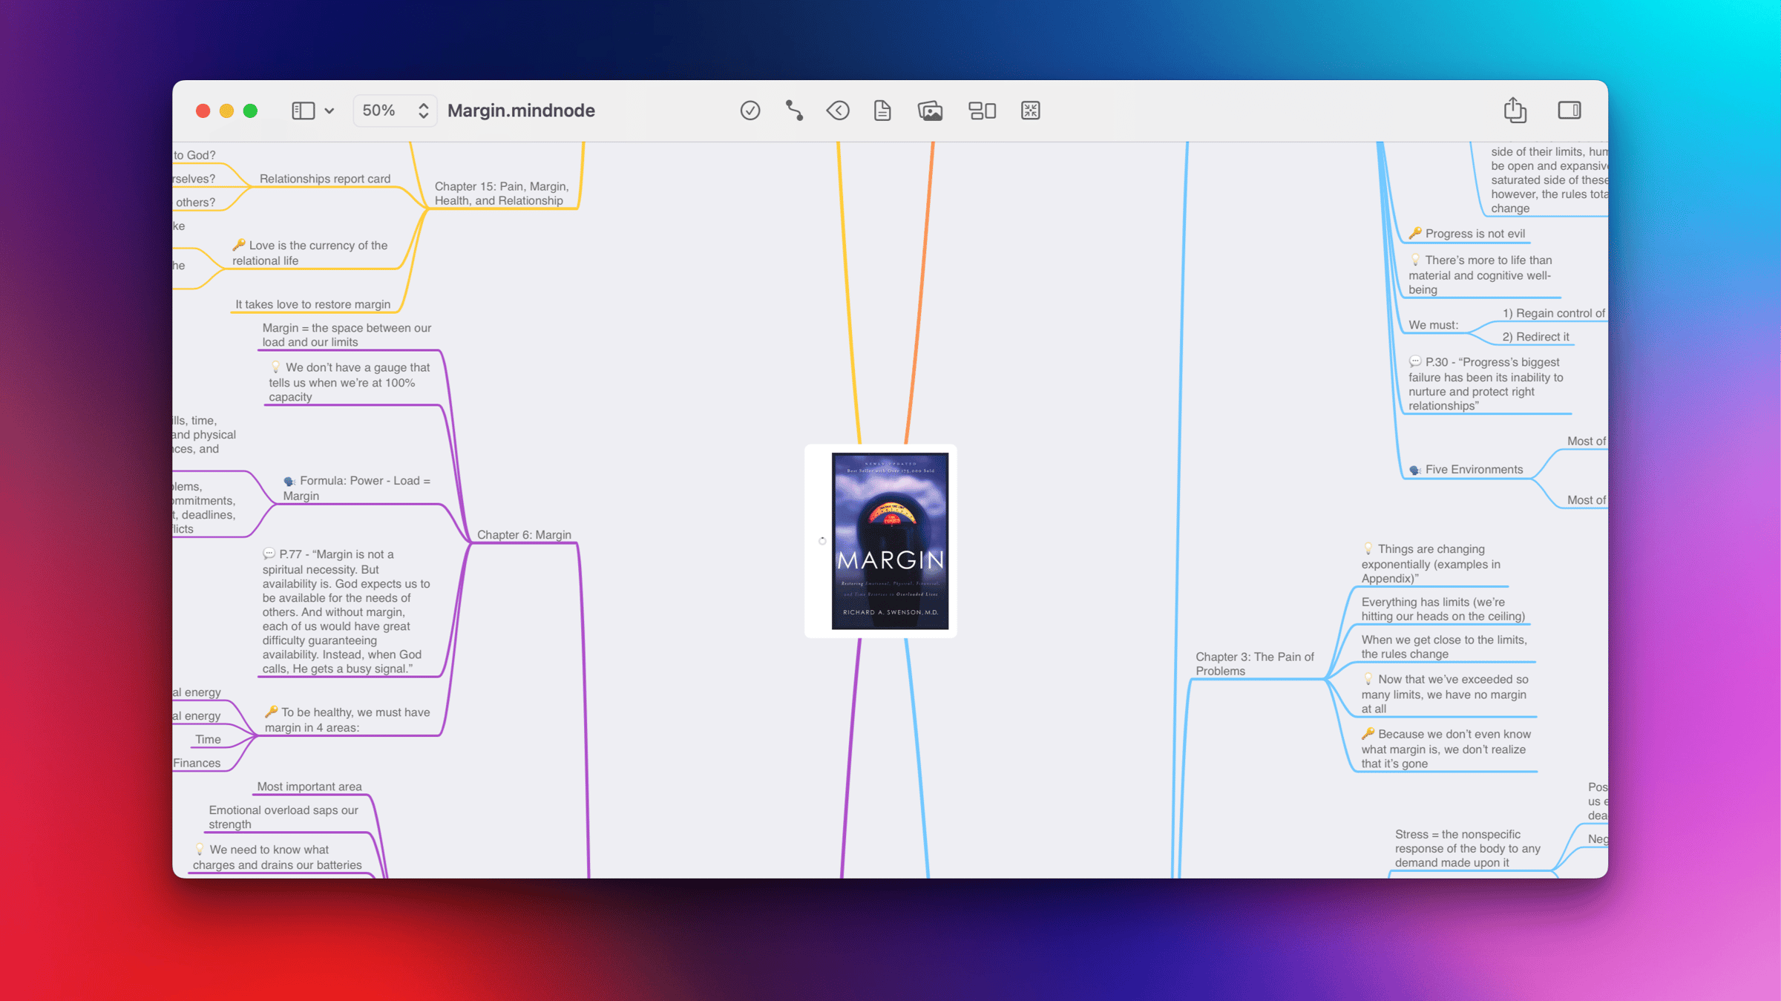
Task: Select the P.77 quote node
Action: [347, 611]
